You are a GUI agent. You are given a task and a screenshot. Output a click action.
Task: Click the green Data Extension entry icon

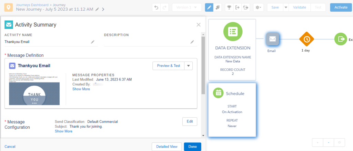[232, 32]
